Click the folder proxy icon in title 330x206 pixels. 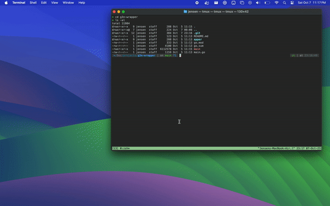[185, 12]
